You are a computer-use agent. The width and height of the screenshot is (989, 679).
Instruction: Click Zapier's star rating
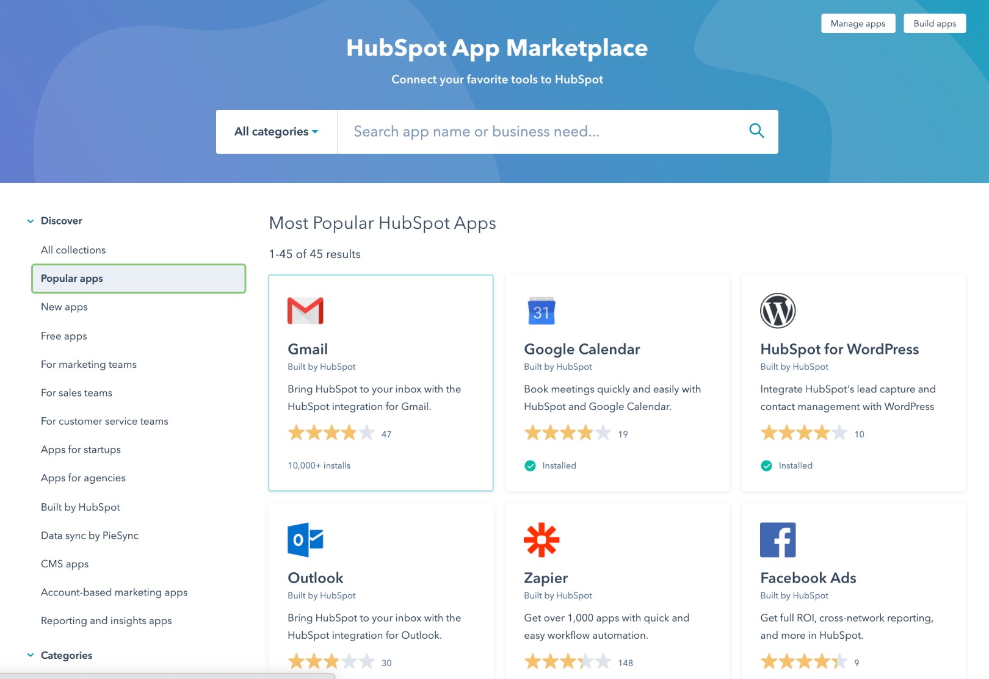click(x=567, y=662)
